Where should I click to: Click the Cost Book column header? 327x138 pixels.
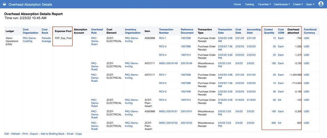[x=45, y=31]
